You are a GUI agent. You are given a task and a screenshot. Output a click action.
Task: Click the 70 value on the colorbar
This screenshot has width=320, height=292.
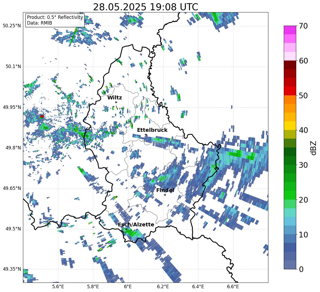pos(303,26)
